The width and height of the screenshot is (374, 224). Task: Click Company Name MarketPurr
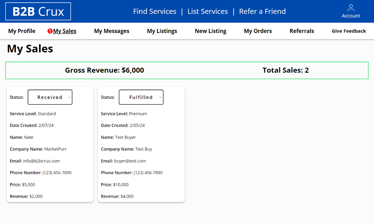tap(38, 149)
